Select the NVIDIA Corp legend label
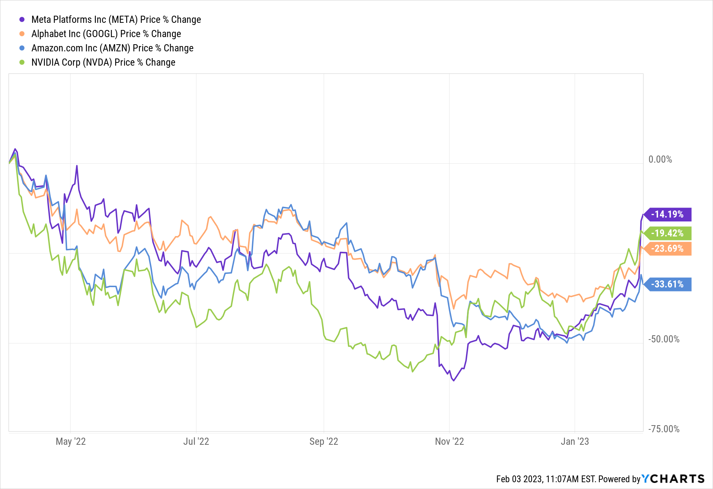713x489 pixels. coord(103,62)
